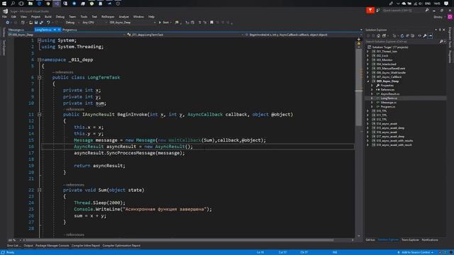Click the bookmark toolbar icon

click(x=211, y=22)
